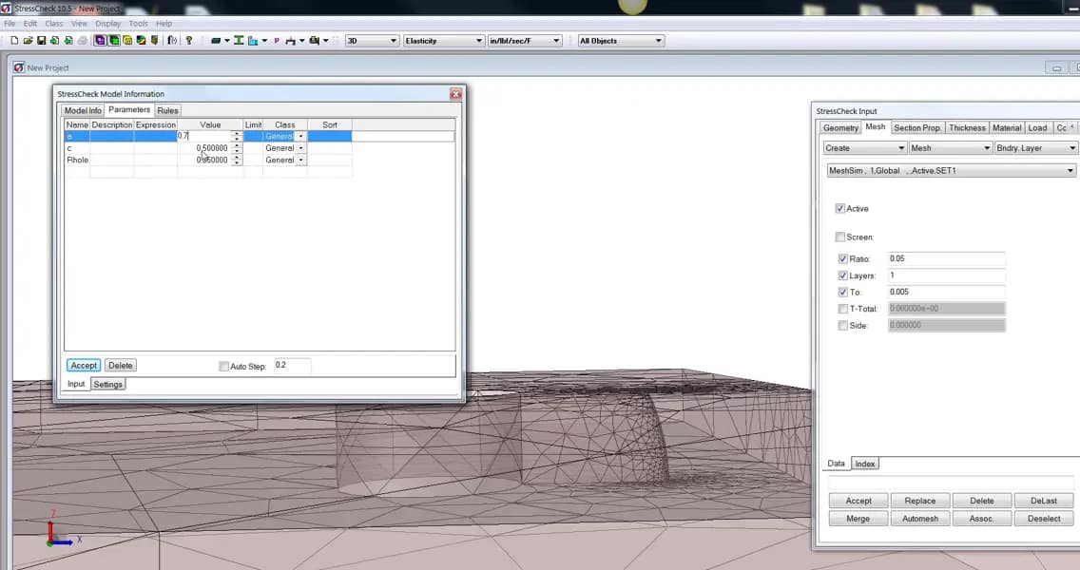
Task: Click stepper arrows for parameter c value
Action: point(237,148)
